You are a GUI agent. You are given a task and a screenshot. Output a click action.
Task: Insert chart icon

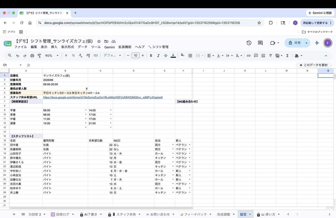[x=263, y=55]
